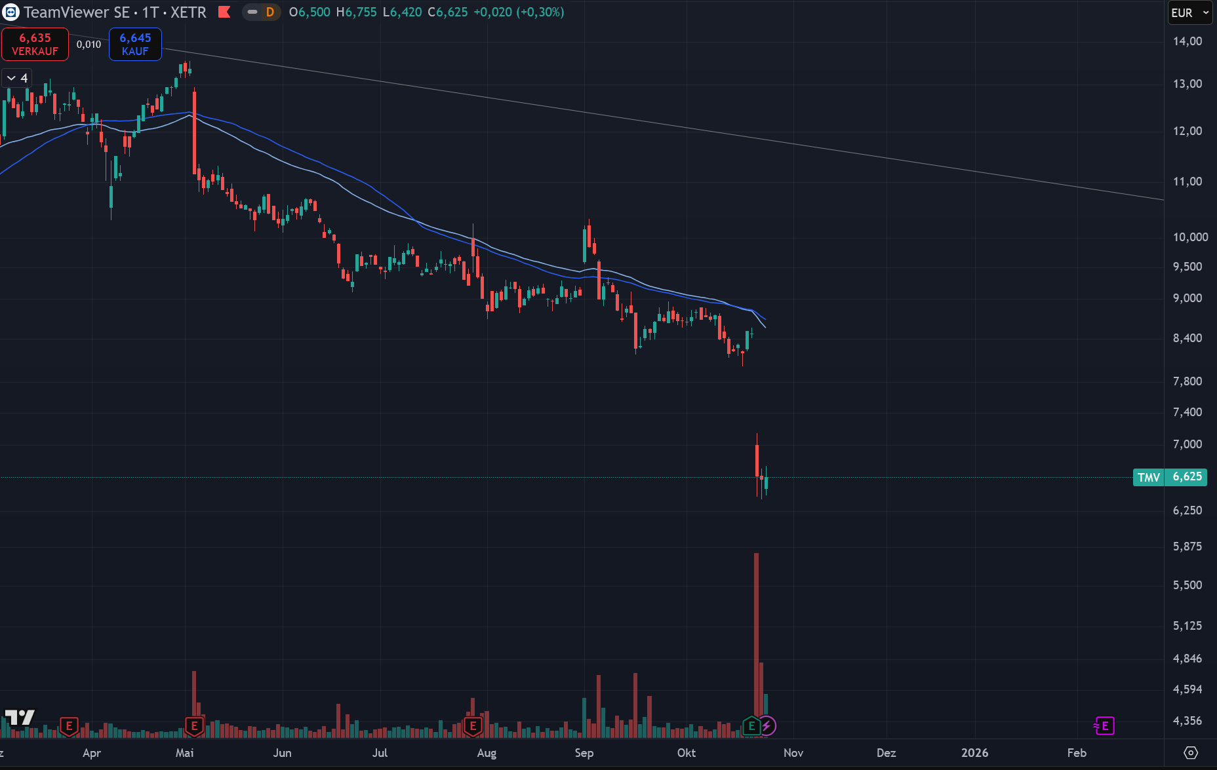This screenshot has width=1217, height=770.
Task: Click the red flag icon next to the symbol
Action: [224, 12]
